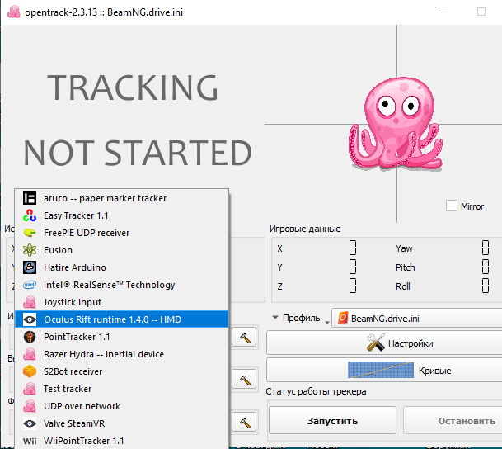Click the Настройки tools icon
This screenshot has height=449, width=502.
pos(376,343)
